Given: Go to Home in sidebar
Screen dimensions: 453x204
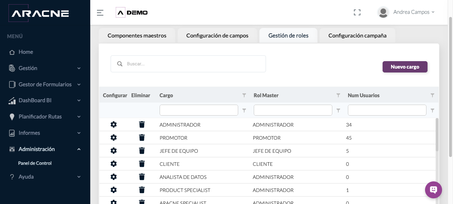Looking at the screenshot, I should click(x=26, y=52).
